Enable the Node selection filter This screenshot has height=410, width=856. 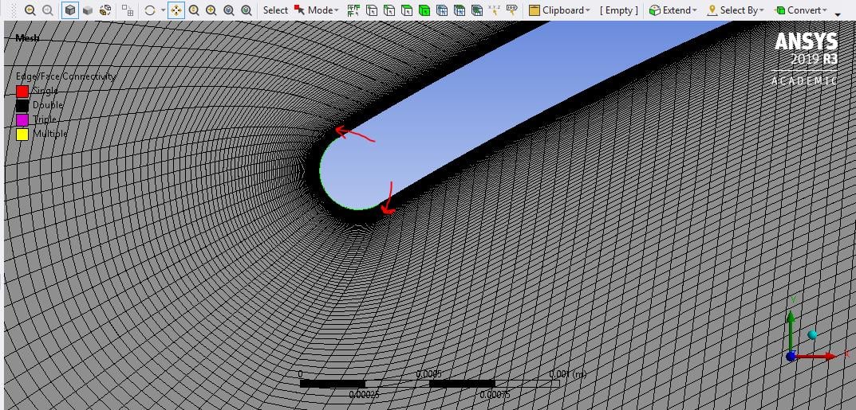442,10
